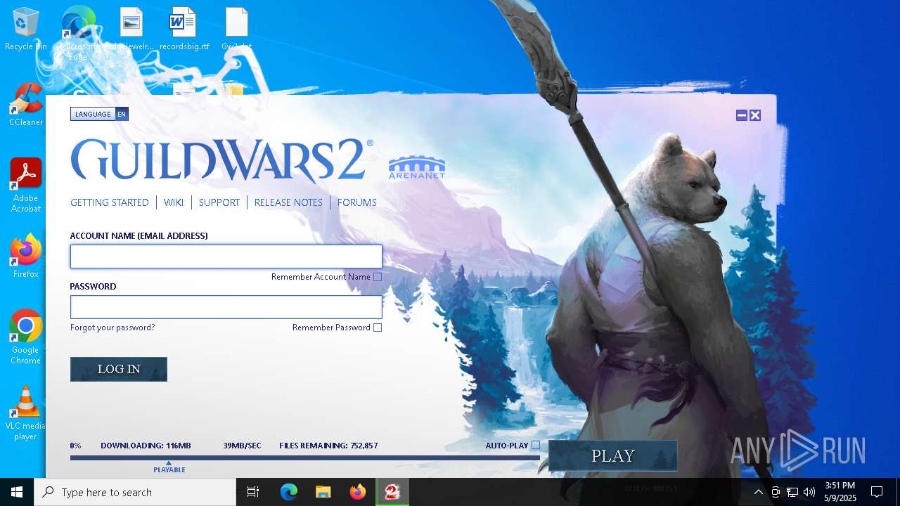Open the Wiki link
The image size is (900, 506).
point(174,202)
